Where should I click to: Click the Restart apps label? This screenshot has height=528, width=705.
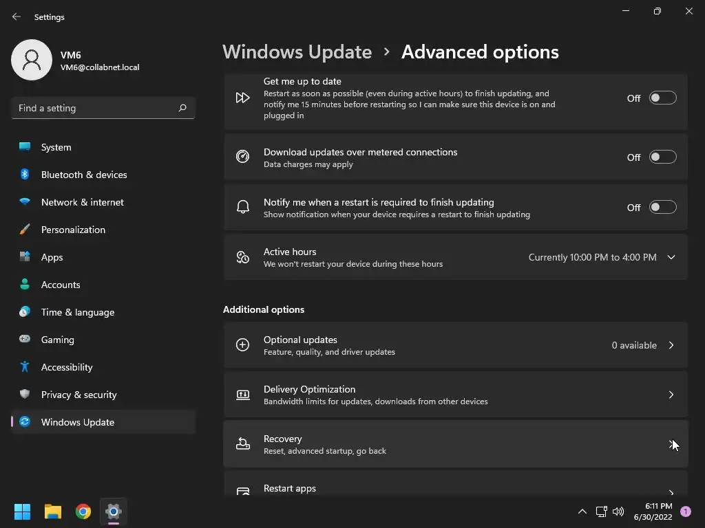coord(290,488)
